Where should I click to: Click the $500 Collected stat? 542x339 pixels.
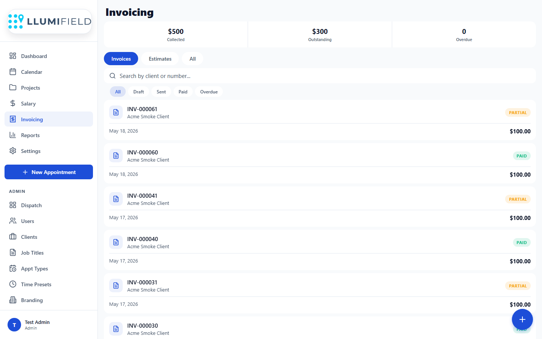(176, 35)
